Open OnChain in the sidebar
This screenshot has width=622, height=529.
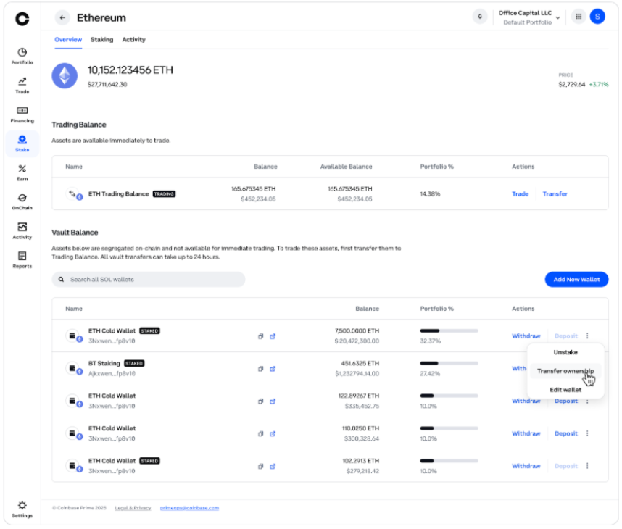tap(22, 202)
